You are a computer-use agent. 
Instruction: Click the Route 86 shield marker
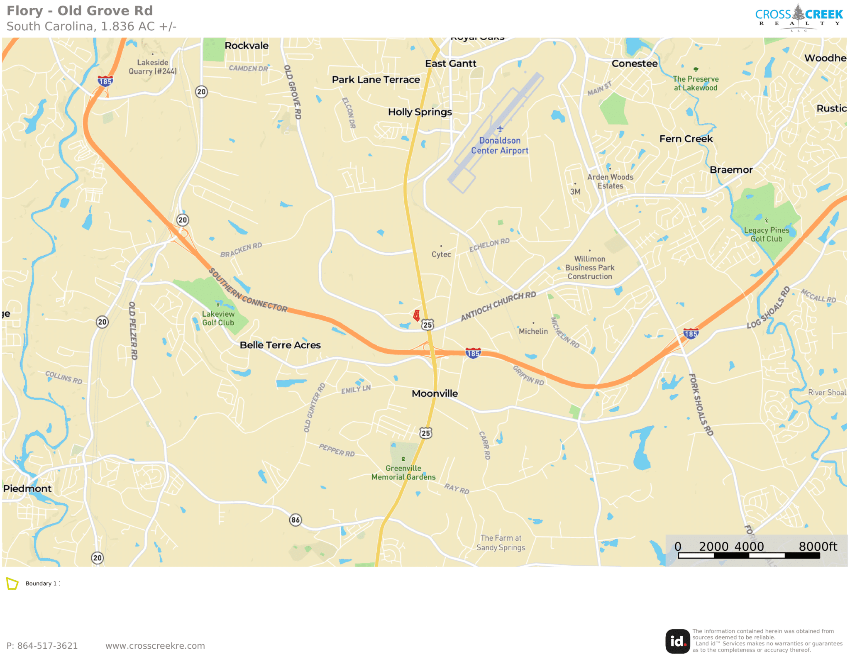click(x=296, y=520)
